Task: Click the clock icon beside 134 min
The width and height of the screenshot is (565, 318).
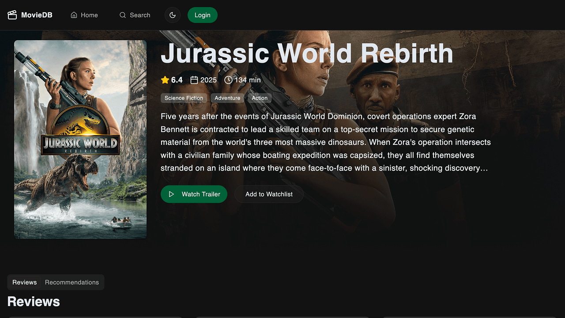Action: (x=228, y=80)
